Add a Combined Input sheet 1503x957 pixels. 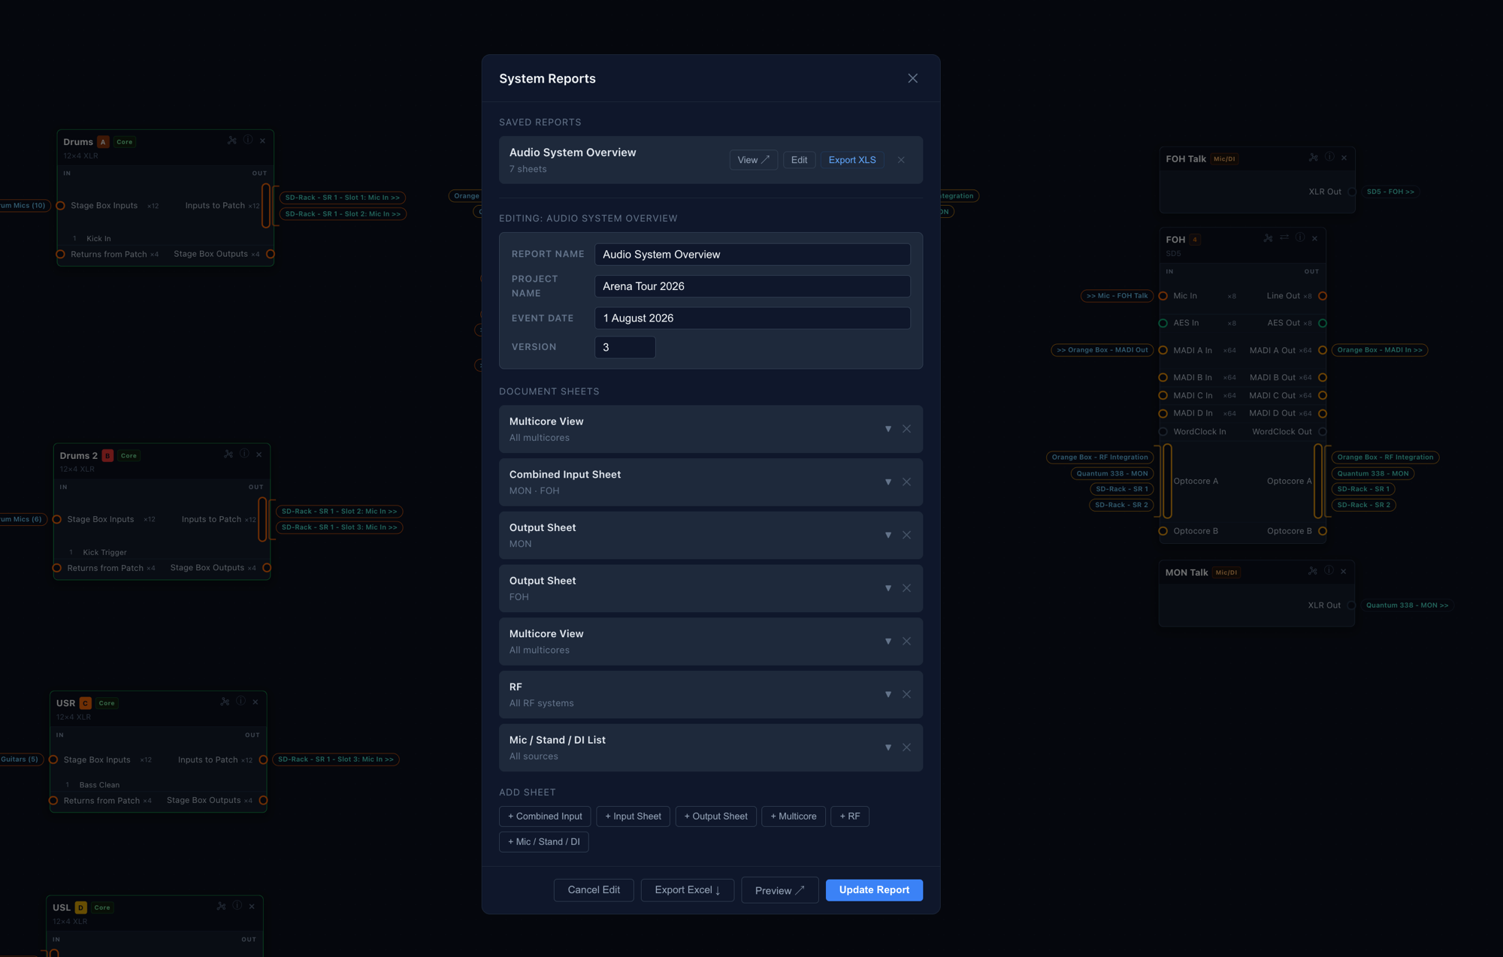(545, 817)
